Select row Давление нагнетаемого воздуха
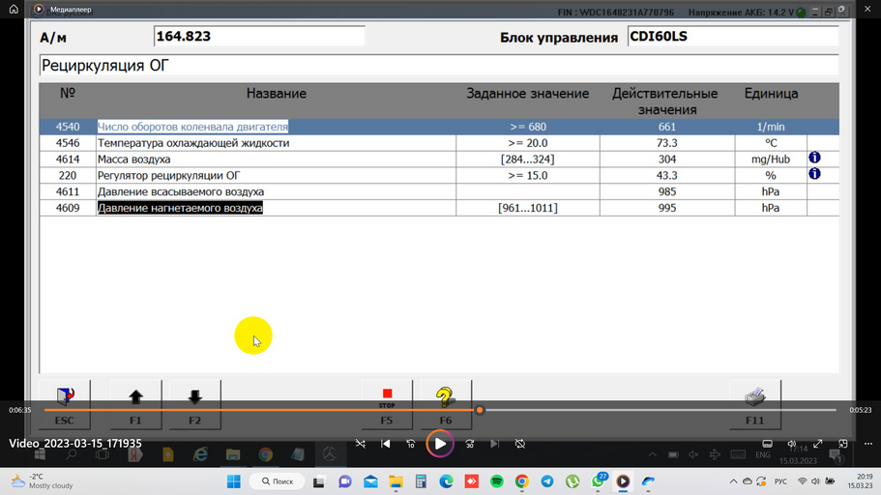Viewport: 881px width, 495px height. click(x=439, y=208)
